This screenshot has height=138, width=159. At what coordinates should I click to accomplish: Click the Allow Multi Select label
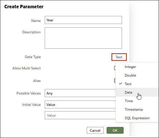[27, 68]
